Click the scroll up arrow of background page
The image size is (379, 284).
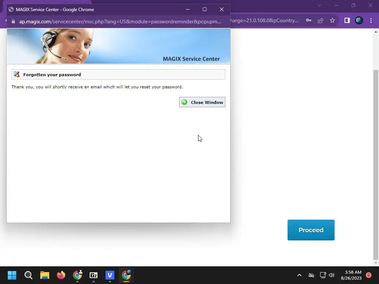[x=376, y=32]
